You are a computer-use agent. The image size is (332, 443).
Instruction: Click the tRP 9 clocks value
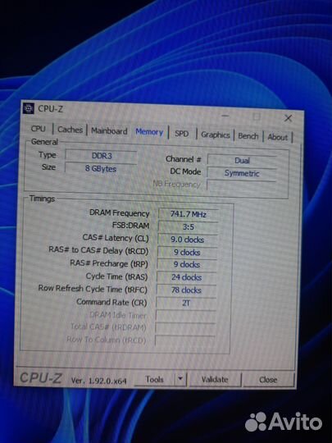pos(187,265)
